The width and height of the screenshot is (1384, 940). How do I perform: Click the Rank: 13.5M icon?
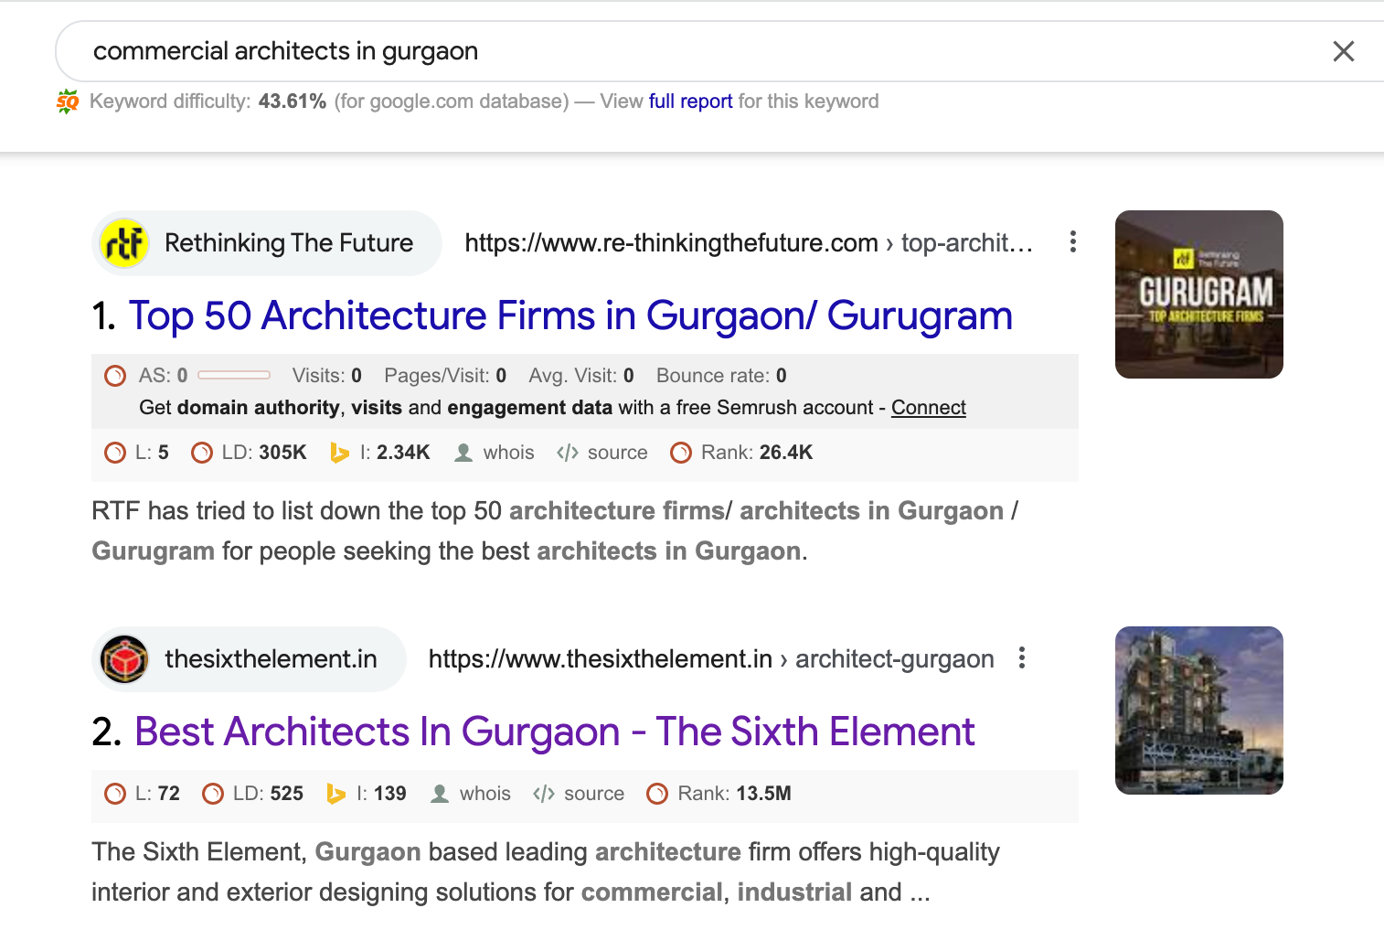pyautogui.click(x=657, y=794)
